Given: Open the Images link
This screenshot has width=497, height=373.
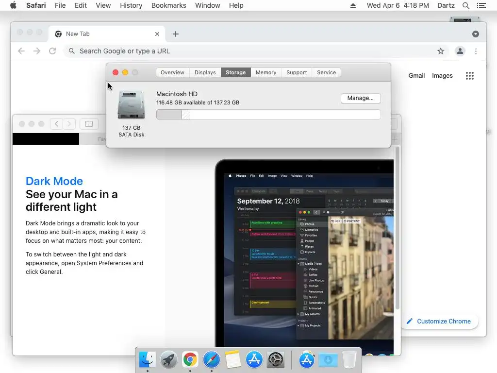Looking at the screenshot, I should pos(442,75).
